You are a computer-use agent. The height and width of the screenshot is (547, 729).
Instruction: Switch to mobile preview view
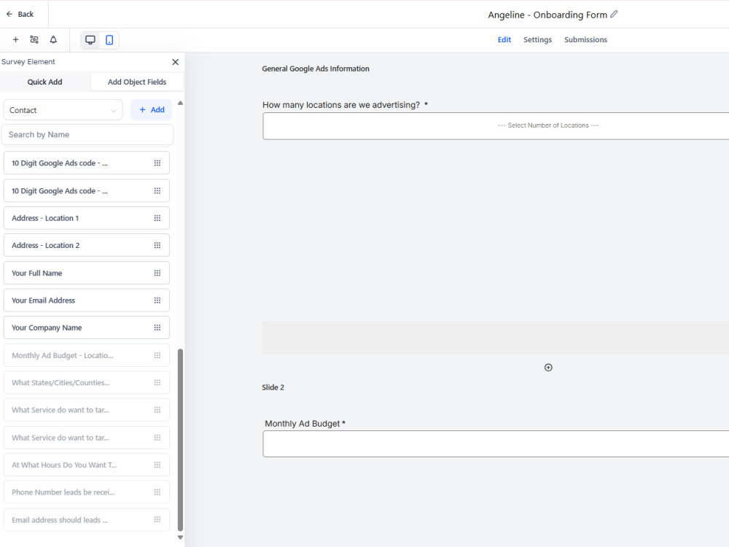coord(109,40)
